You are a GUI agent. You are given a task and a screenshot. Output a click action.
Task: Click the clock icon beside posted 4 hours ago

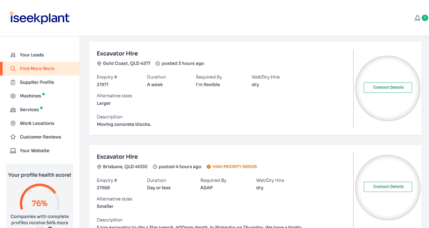pos(155,167)
